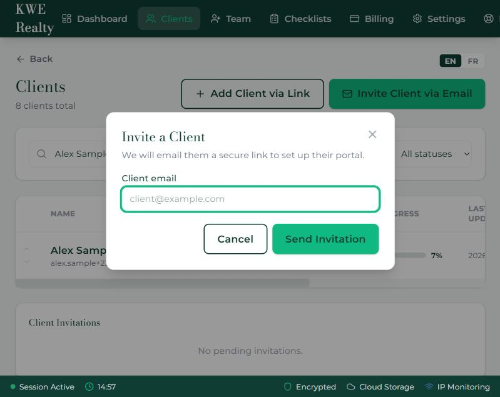Viewport: 500px width, 397px height.
Task: Click the Clients people icon in nav
Action: tap(151, 19)
